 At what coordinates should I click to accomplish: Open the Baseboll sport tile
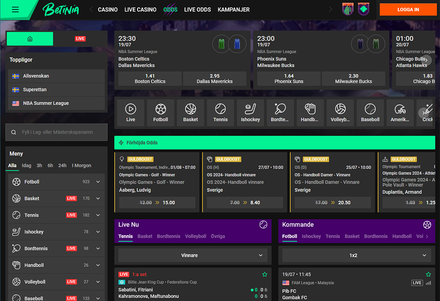[x=370, y=113]
